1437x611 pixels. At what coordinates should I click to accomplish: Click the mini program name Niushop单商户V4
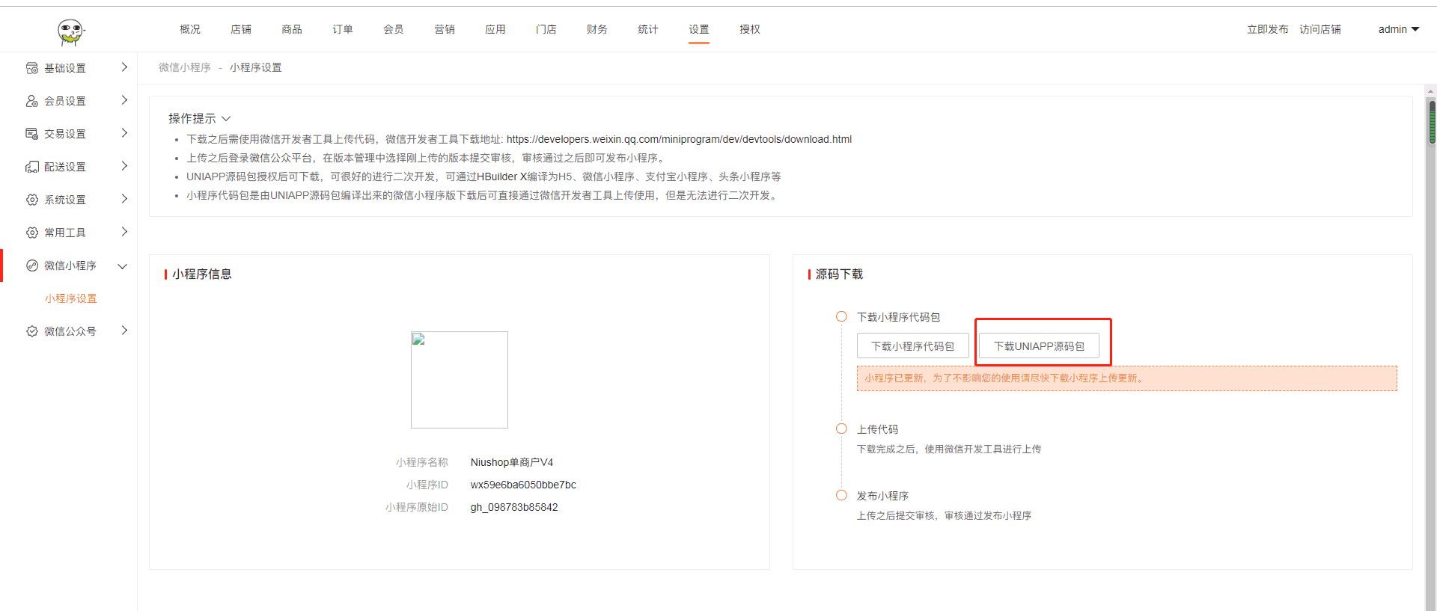pos(512,462)
